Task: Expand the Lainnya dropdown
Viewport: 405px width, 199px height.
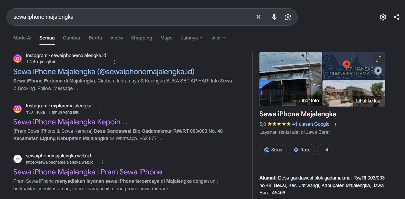Action: click(192, 38)
